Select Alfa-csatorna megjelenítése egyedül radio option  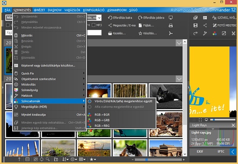90,107
